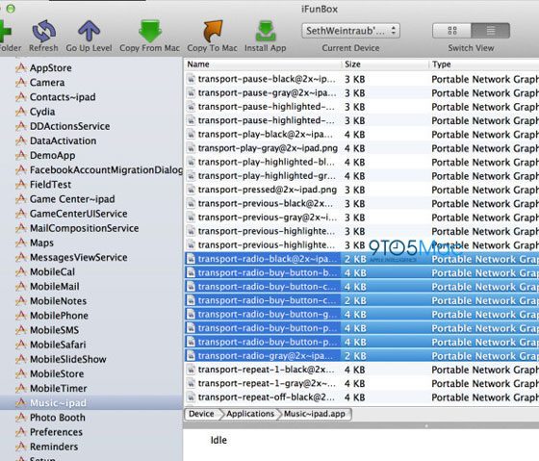Screen dimensions: 539x461
Task: Click the DemoApp sidebar icon
Action: point(21,155)
